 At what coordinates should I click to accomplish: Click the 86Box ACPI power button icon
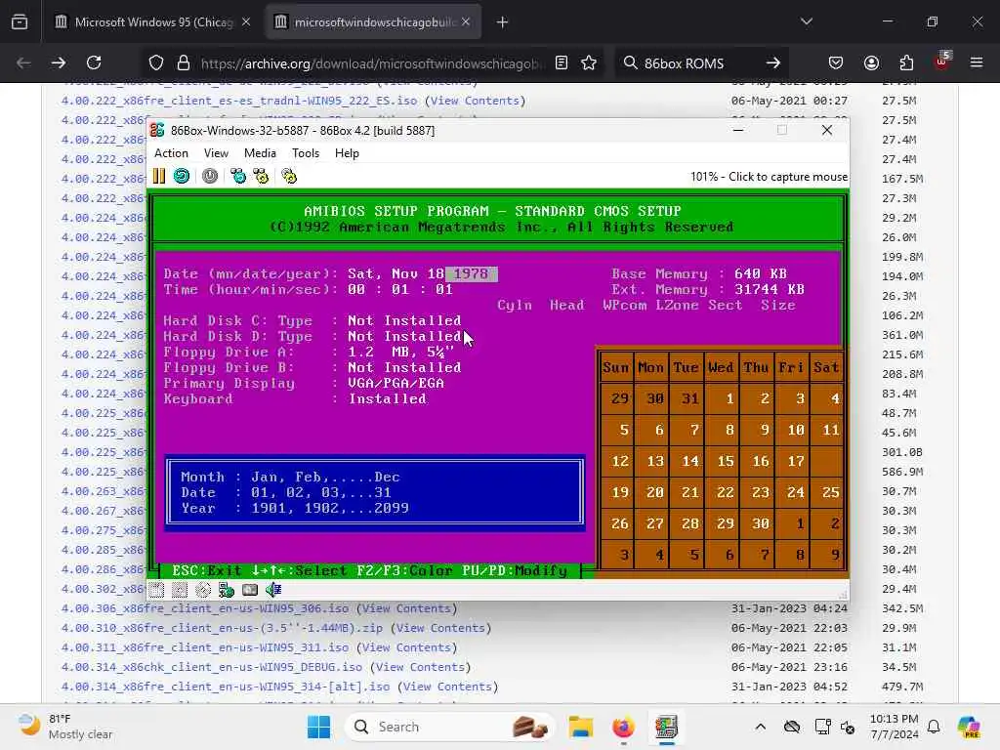(210, 176)
